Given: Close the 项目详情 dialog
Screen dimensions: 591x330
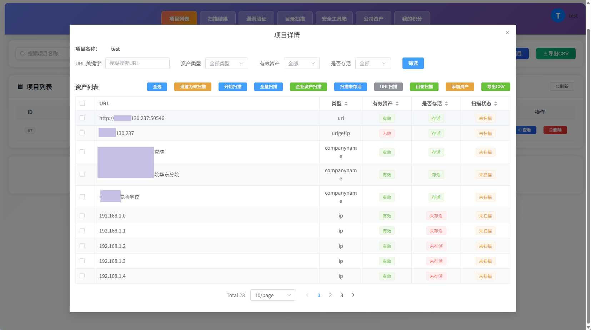Looking at the screenshot, I should tap(507, 32).
